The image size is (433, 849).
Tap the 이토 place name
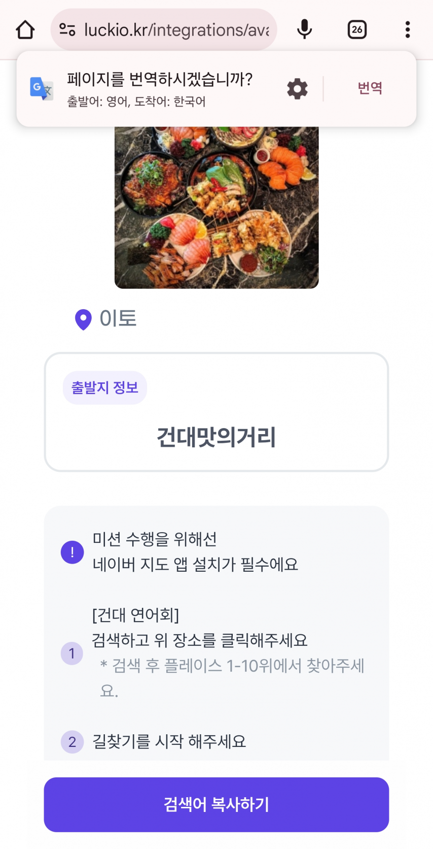point(118,319)
